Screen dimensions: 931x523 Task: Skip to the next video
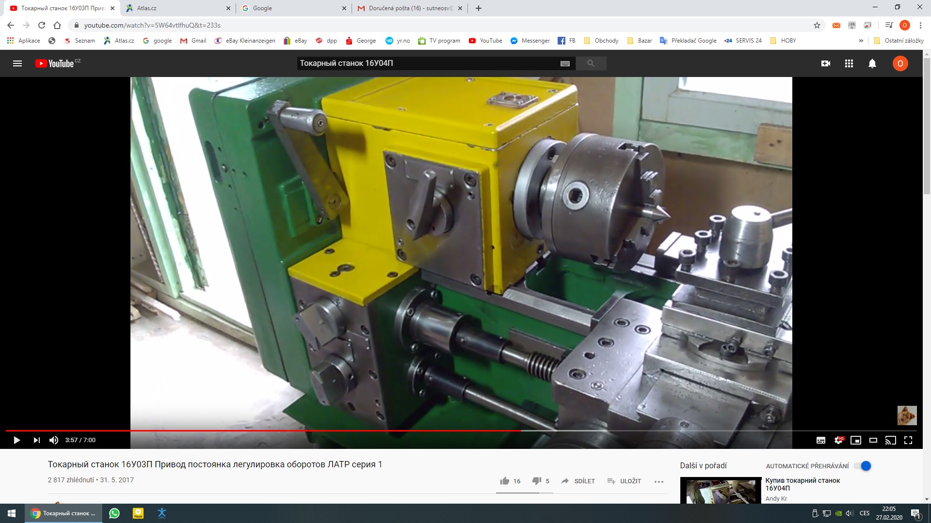36,440
